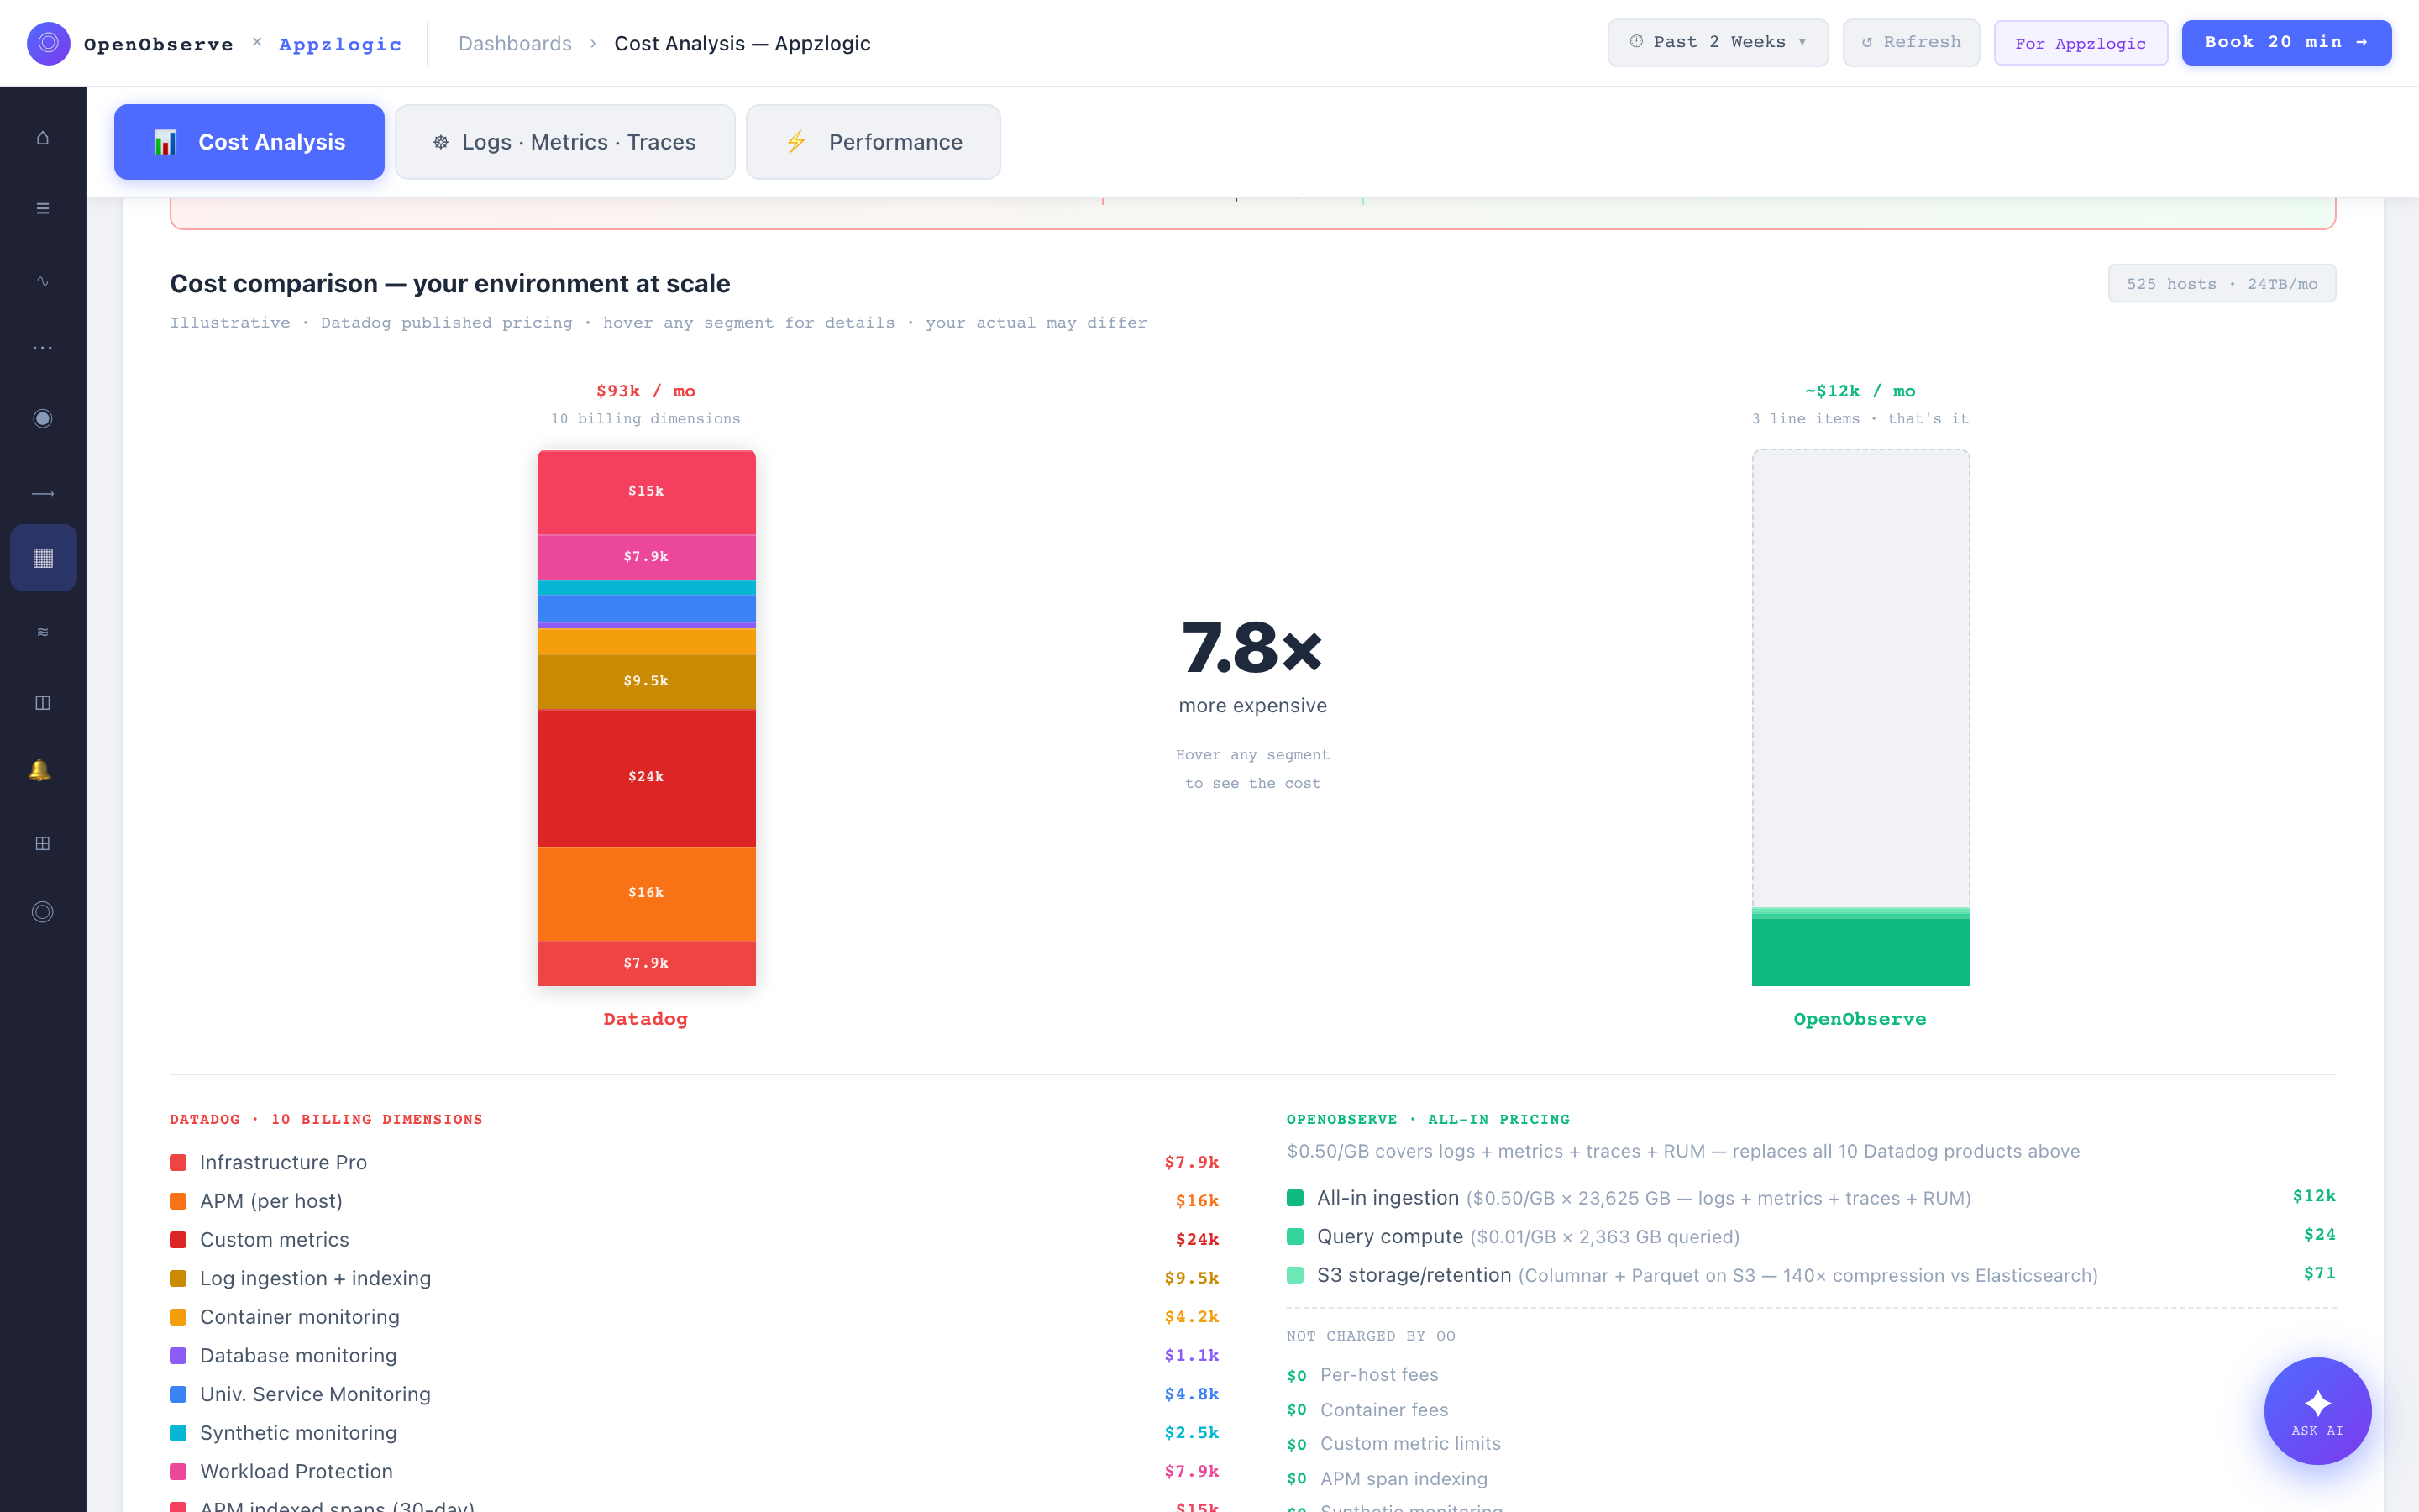Click the three-dots icon in sidebar
Viewport: 2419px width, 1512px height.
[x=42, y=348]
